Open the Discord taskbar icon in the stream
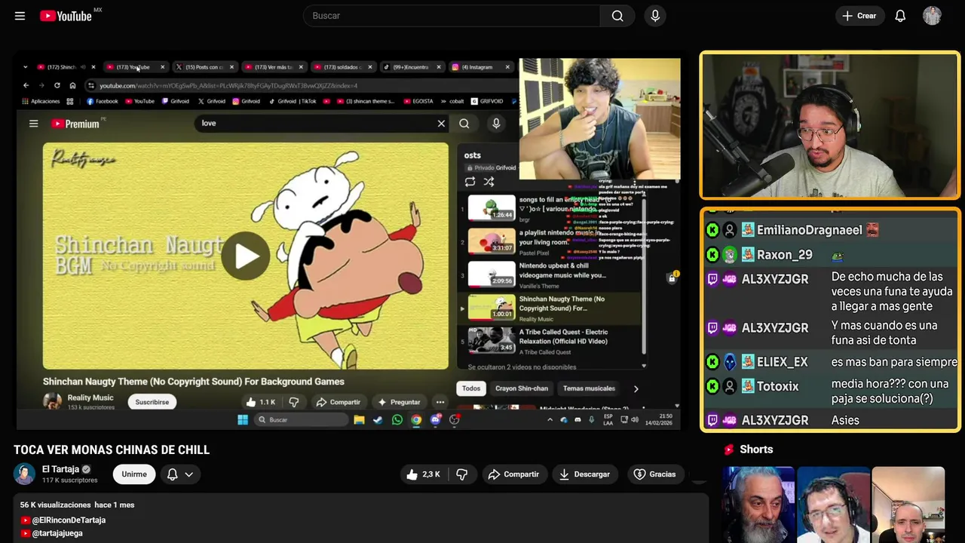Viewport: 965px width, 543px height. click(x=435, y=420)
